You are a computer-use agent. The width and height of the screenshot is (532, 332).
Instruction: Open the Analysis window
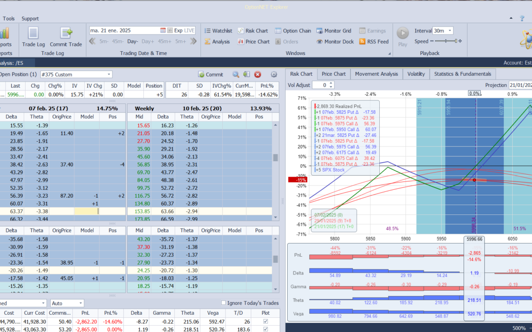click(x=217, y=42)
